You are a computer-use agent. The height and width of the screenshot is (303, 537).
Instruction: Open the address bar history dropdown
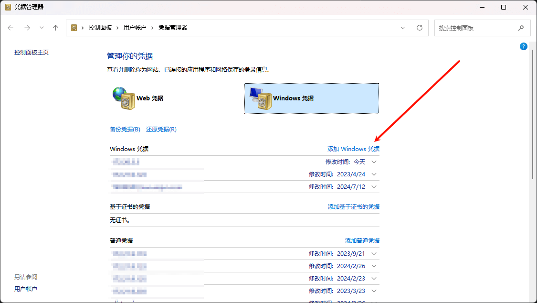click(402, 28)
